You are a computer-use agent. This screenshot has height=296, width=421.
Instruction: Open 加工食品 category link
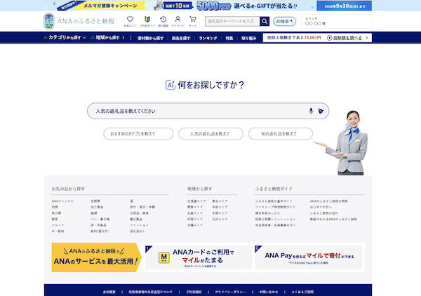(97, 207)
